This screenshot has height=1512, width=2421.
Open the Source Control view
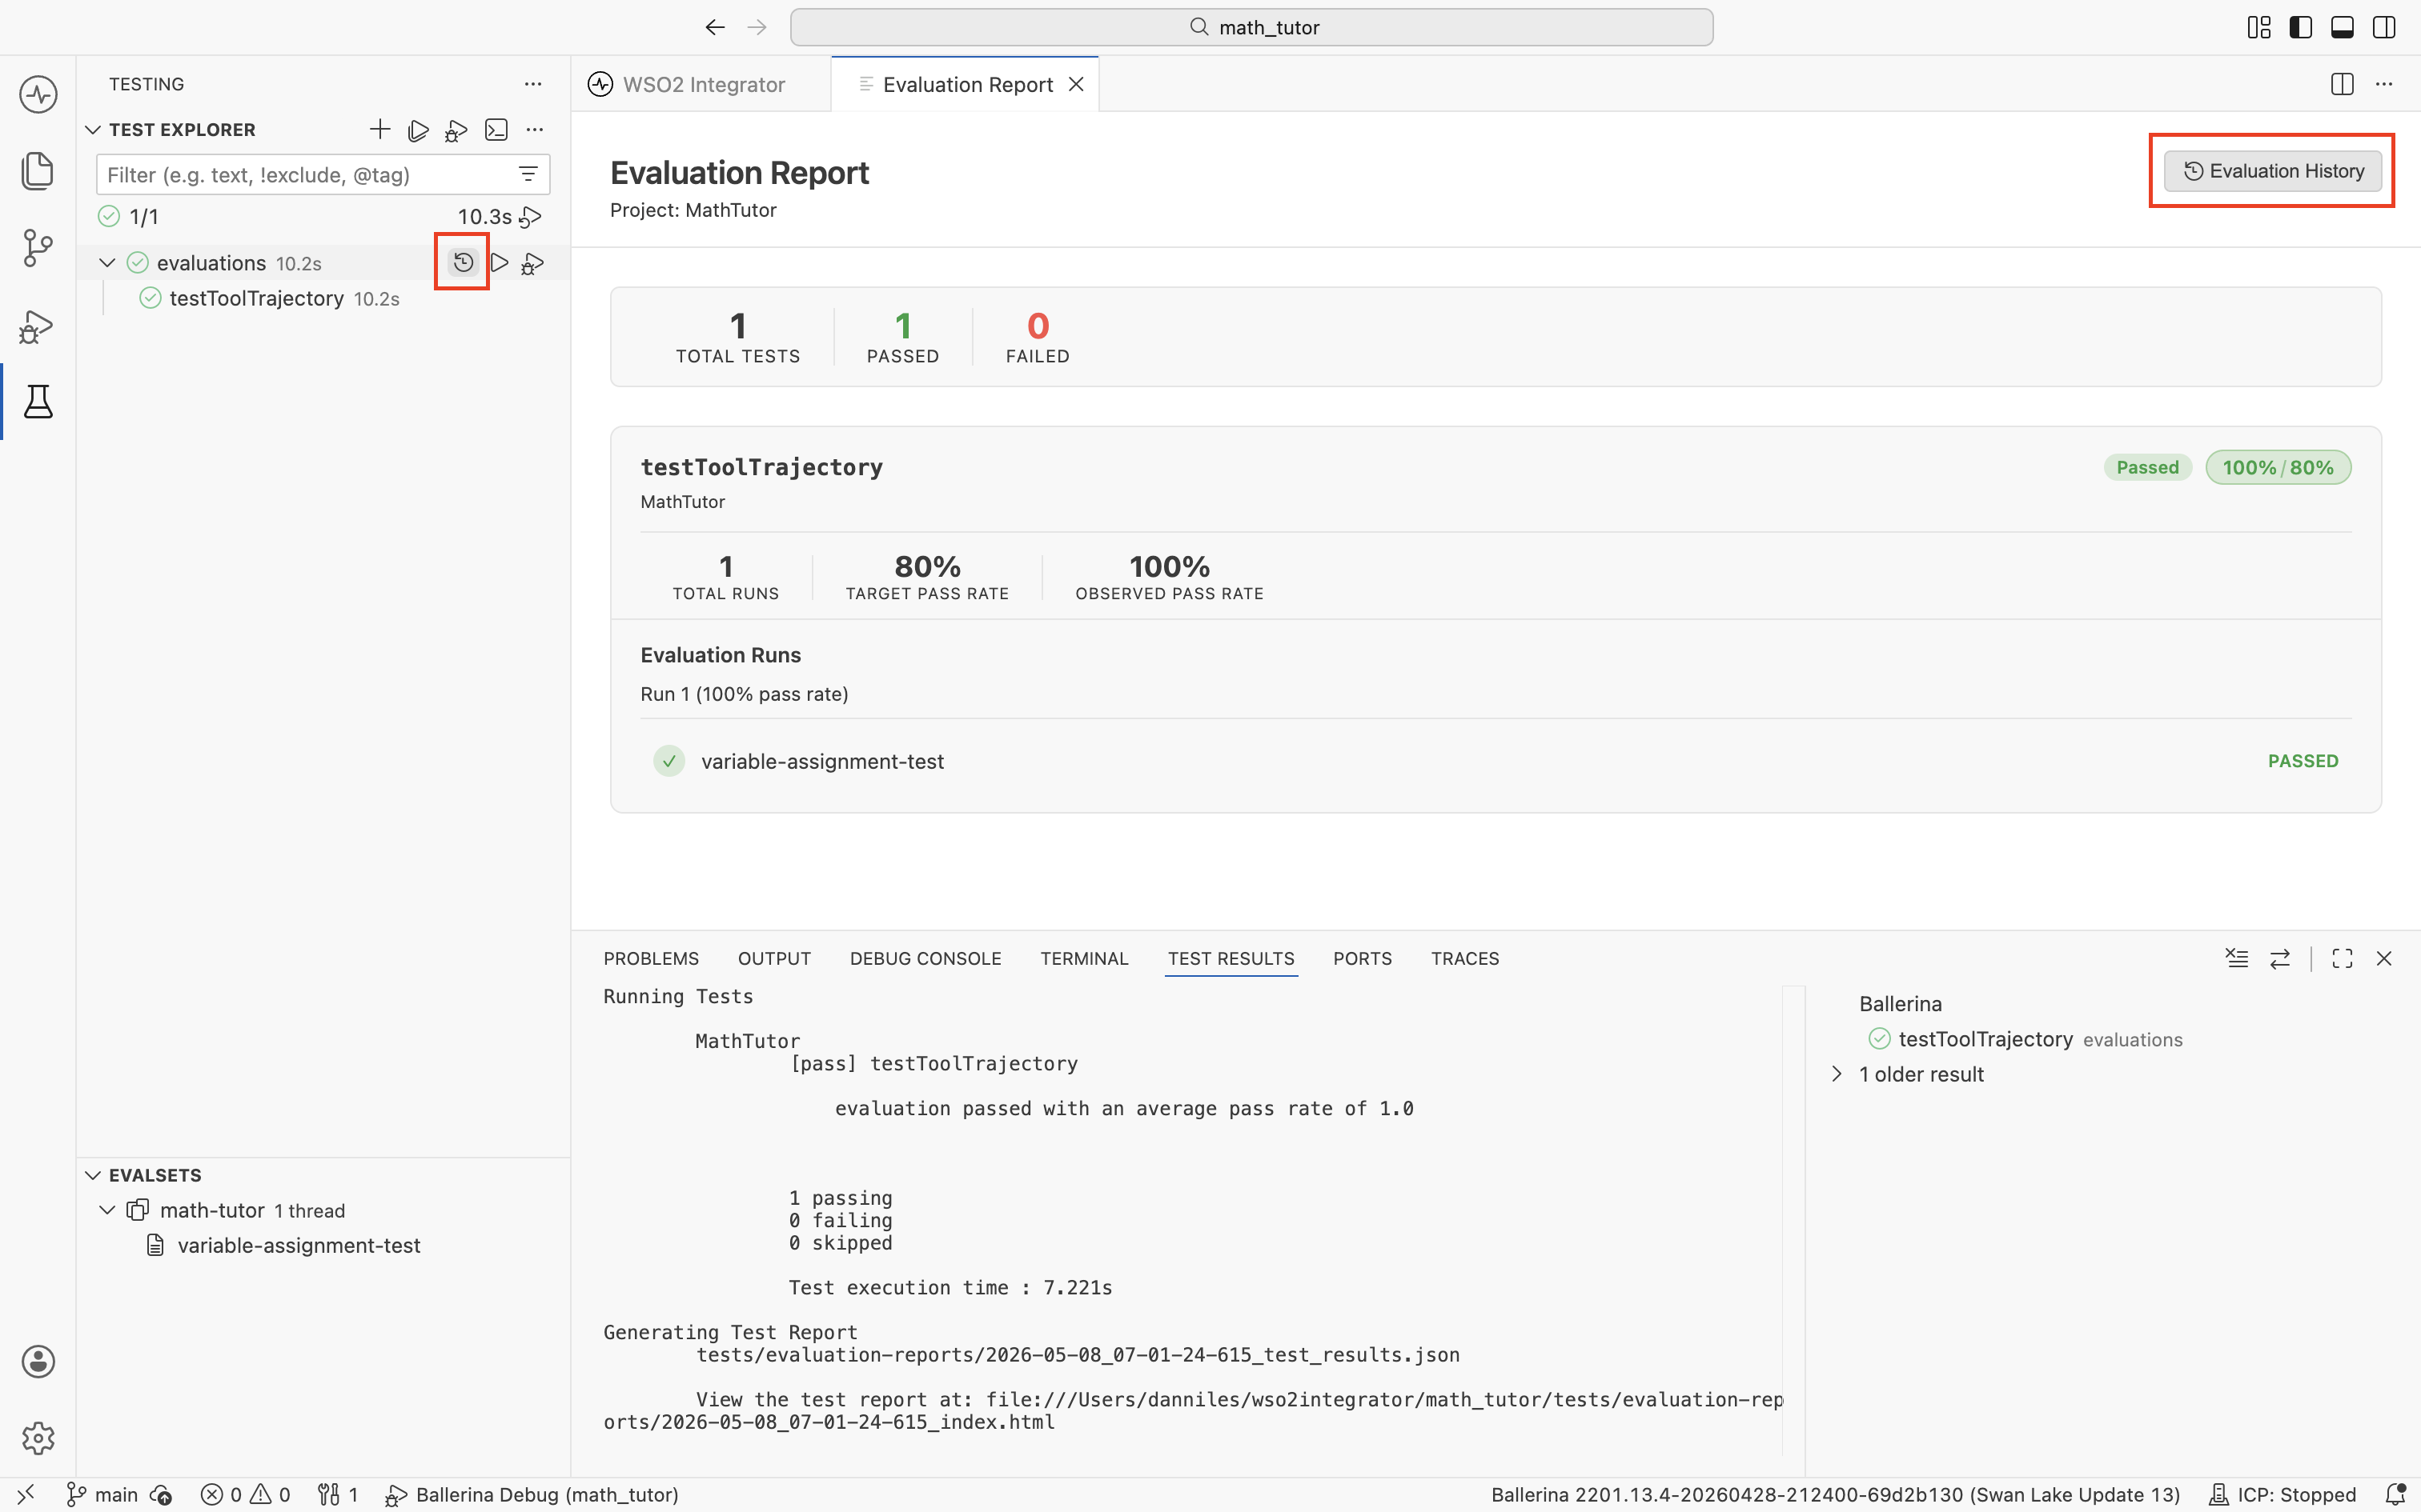(x=38, y=248)
